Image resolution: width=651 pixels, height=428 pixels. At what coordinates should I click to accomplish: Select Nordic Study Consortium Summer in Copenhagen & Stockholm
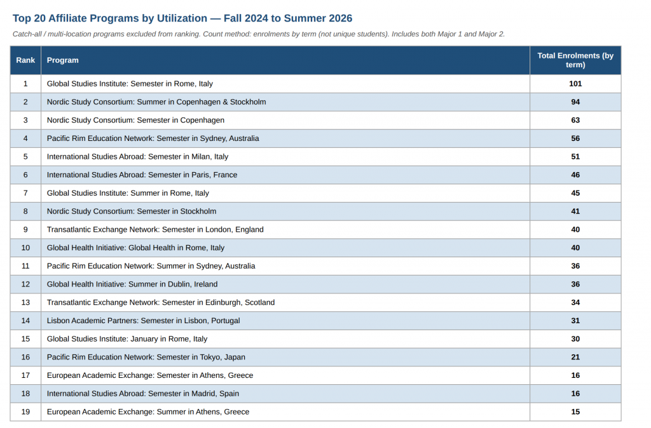[x=156, y=102]
